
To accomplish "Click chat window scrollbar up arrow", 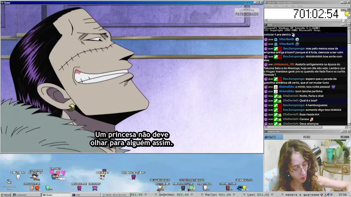I will click(x=349, y=28).
